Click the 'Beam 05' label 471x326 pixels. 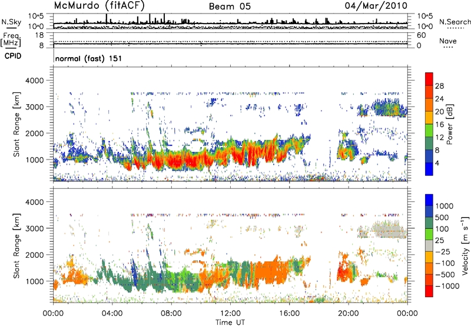(230, 6)
